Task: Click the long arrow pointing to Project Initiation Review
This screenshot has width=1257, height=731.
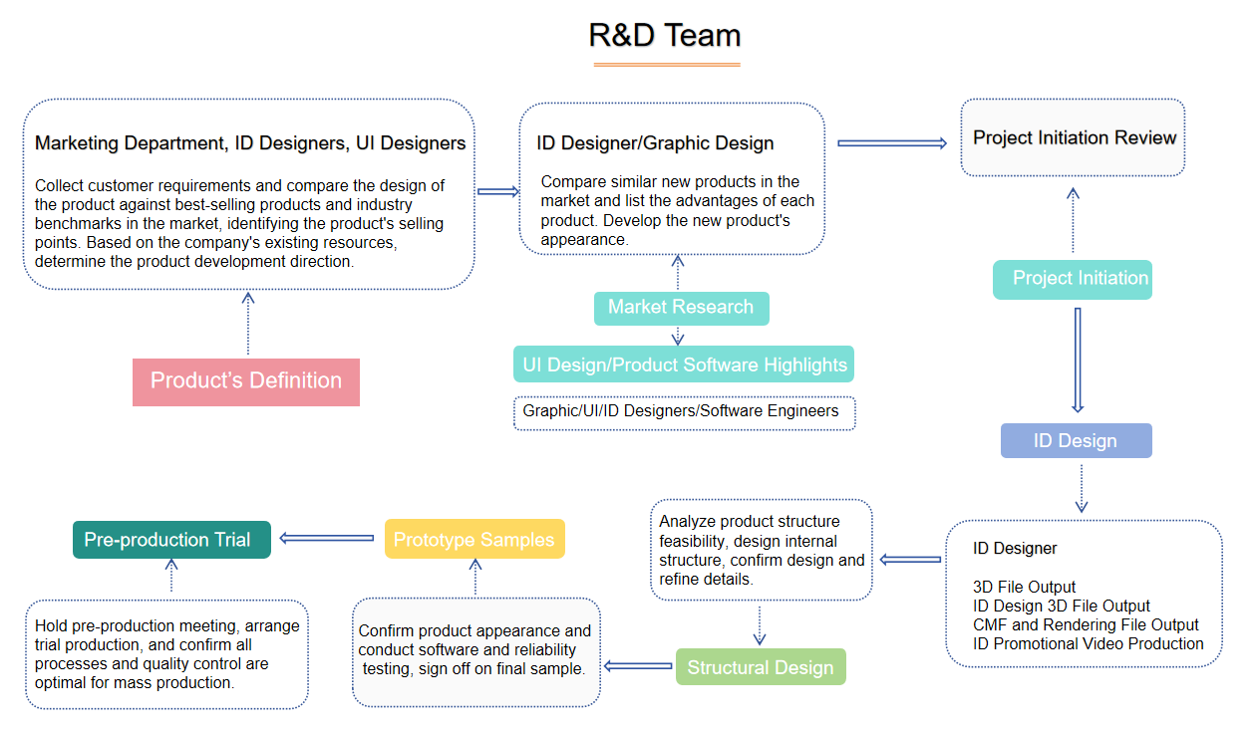Action: [891, 143]
